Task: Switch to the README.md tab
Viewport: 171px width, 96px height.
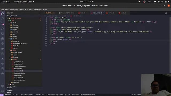Action: point(50,13)
